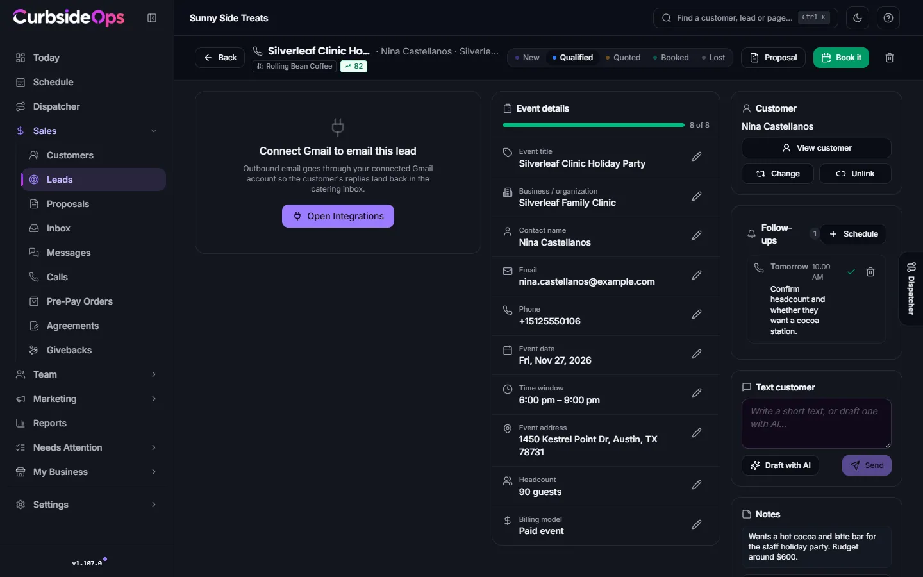Open Pre-Pay Orders page

(x=94, y=301)
